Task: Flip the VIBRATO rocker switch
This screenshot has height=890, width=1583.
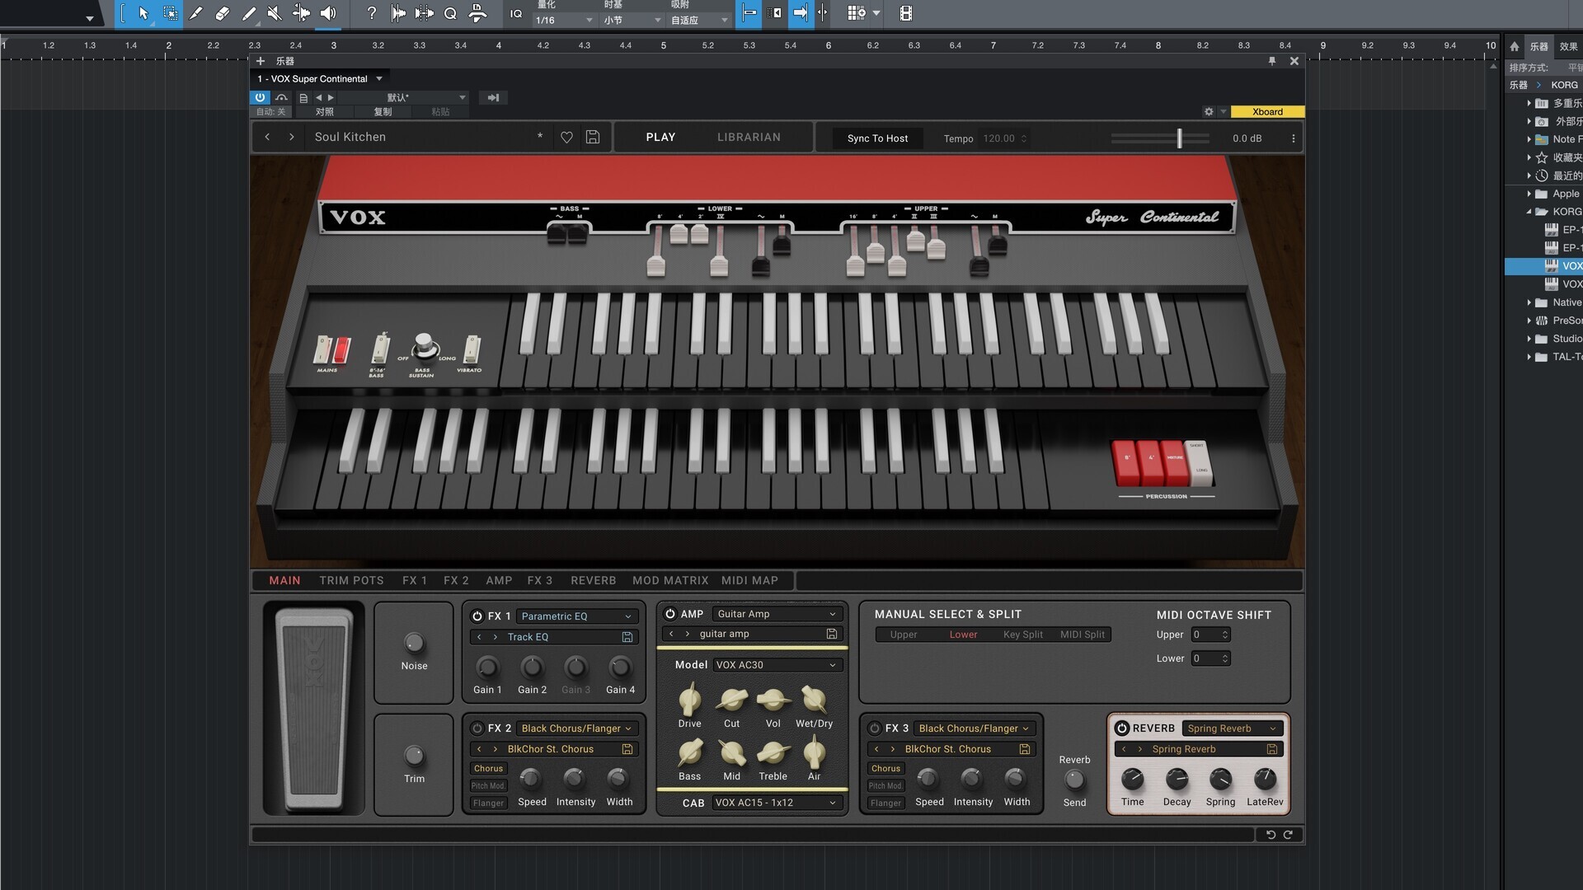Action: pos(472,349)
